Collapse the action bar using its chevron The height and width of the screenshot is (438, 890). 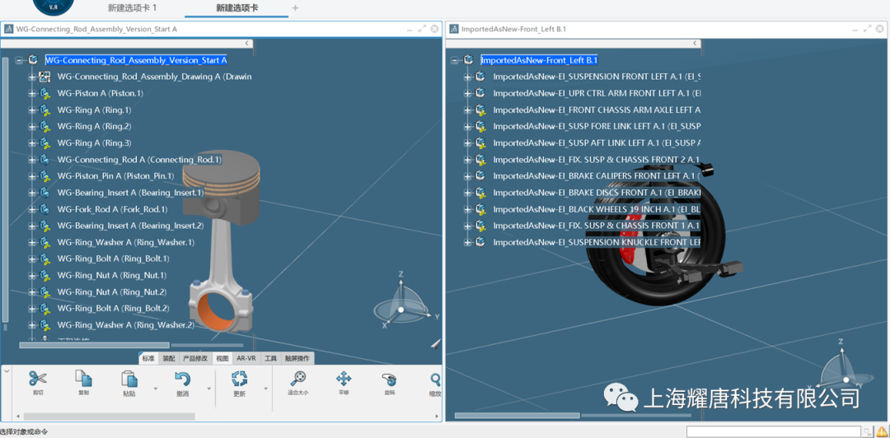(7, 371)
